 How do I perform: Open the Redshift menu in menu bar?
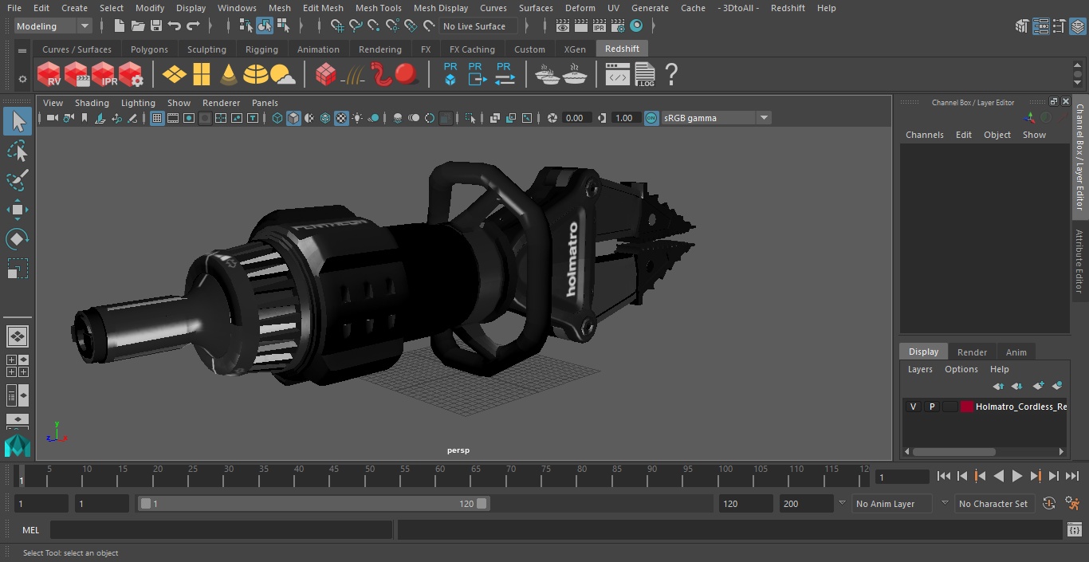788,8
